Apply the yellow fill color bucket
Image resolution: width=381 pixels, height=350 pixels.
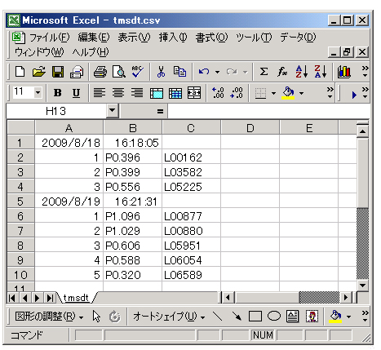(x=288, y=93)
